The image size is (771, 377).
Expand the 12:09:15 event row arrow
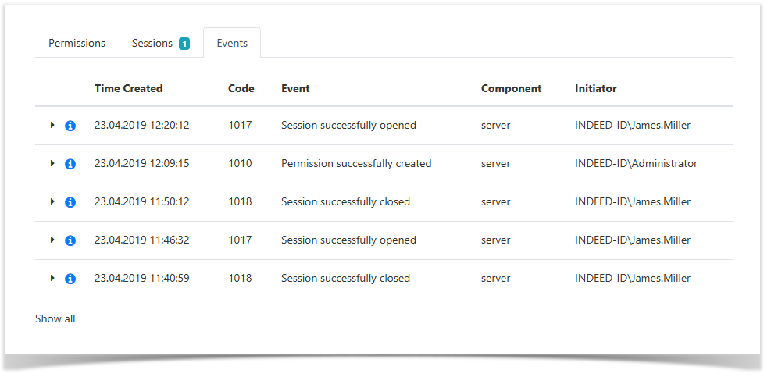pos(52,163)
